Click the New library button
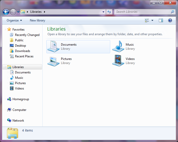This screenshot has width=178, height=142. point(37,20)
